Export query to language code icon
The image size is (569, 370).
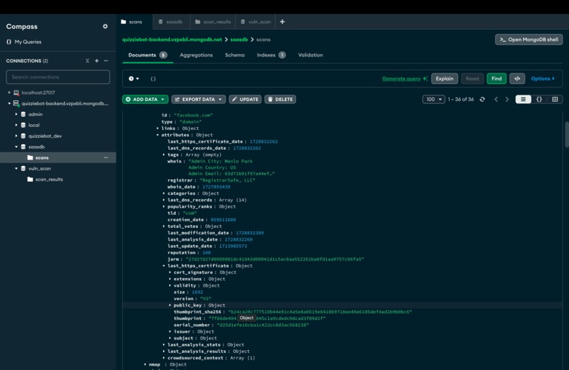coord(517,78)
